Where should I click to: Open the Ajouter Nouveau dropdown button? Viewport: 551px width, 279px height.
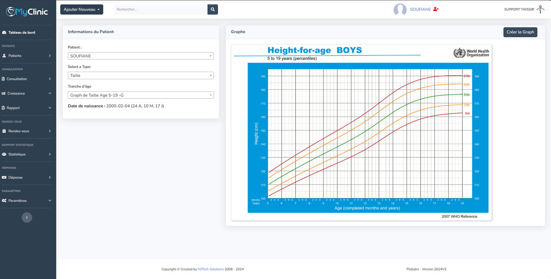coord(82,9)
